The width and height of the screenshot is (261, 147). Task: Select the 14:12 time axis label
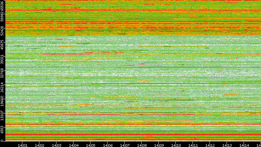tap(210, 145)
